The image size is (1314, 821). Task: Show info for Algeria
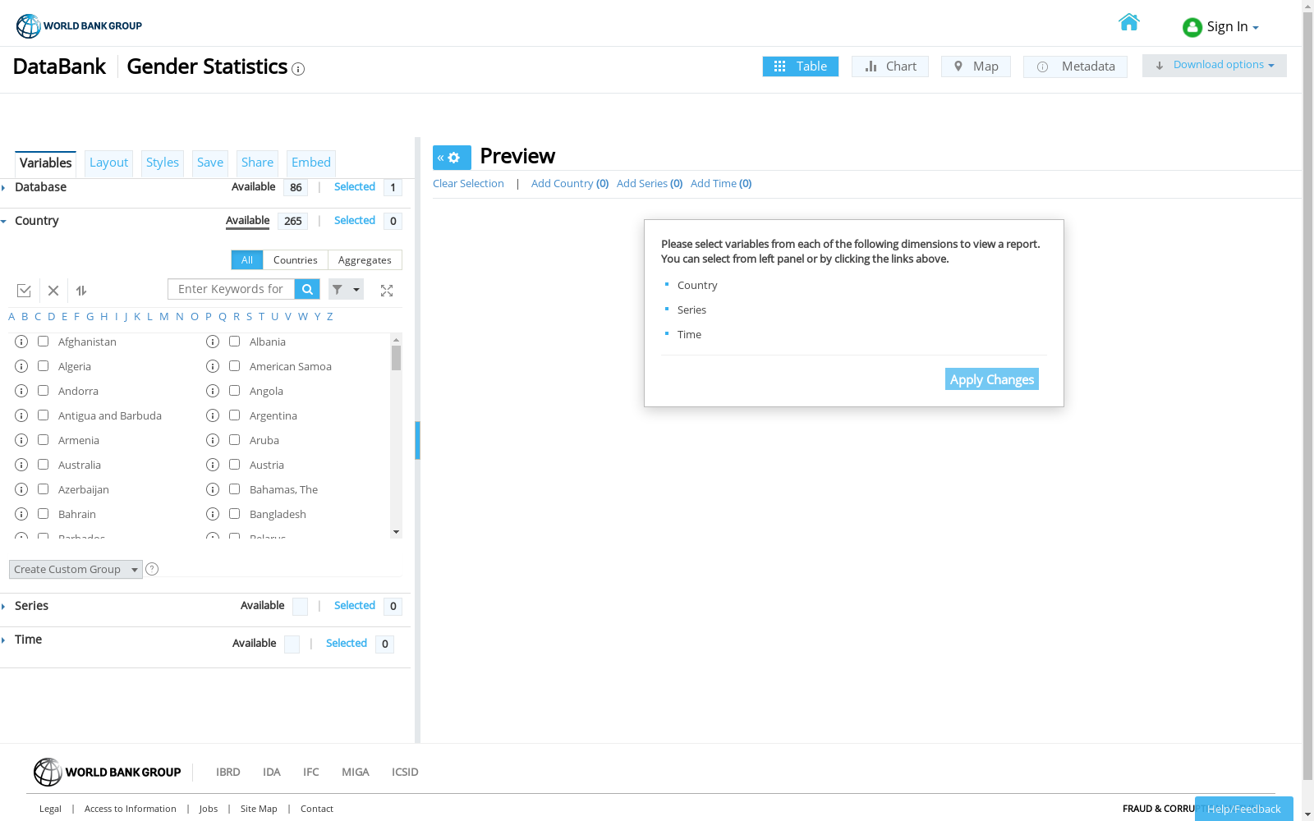click(x=21, y=366)
